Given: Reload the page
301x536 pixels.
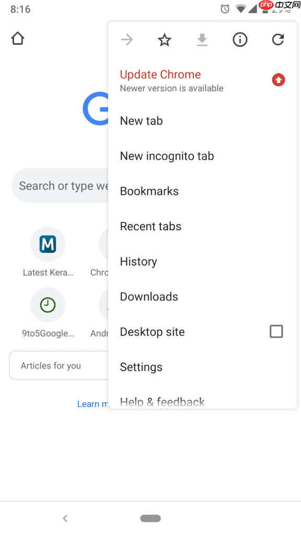Looking at the screenshot, I should [277, 39].
